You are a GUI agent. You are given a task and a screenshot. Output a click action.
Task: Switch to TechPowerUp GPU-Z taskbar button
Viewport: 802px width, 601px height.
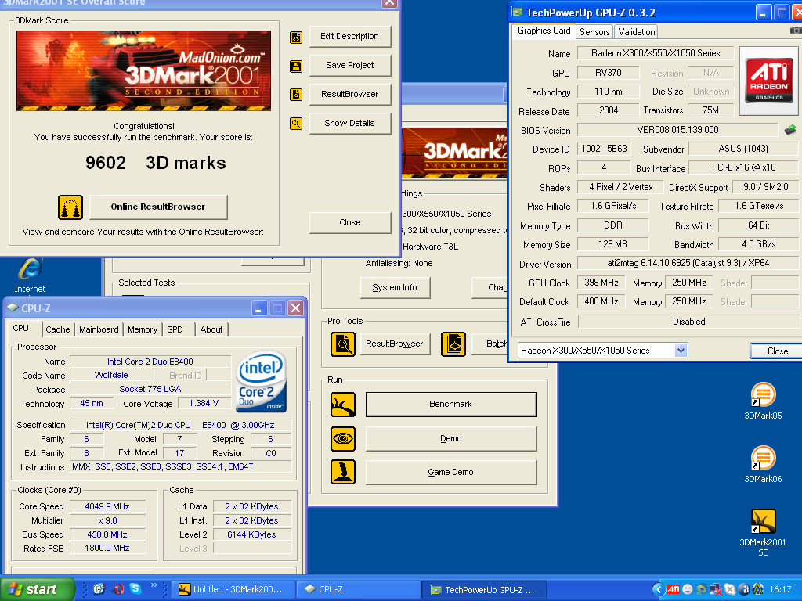484,589
